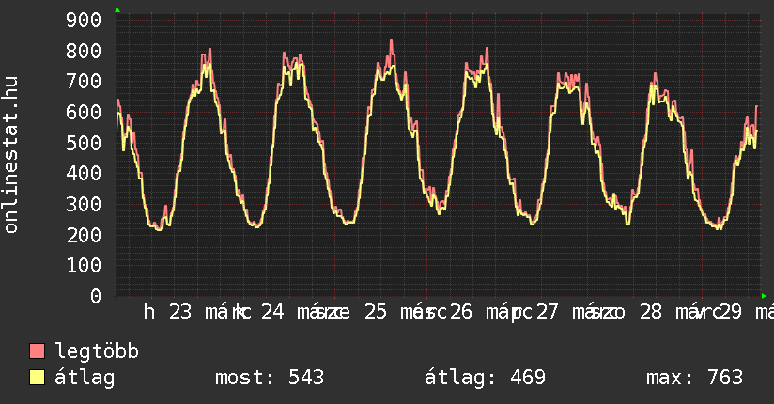Click the 24 date label on x-axis
Image resolution: width=774 pixels, height=404 pixels.
coord(272,312)
